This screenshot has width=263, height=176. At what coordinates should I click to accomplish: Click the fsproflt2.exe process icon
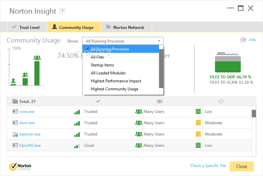click(15, 145)
